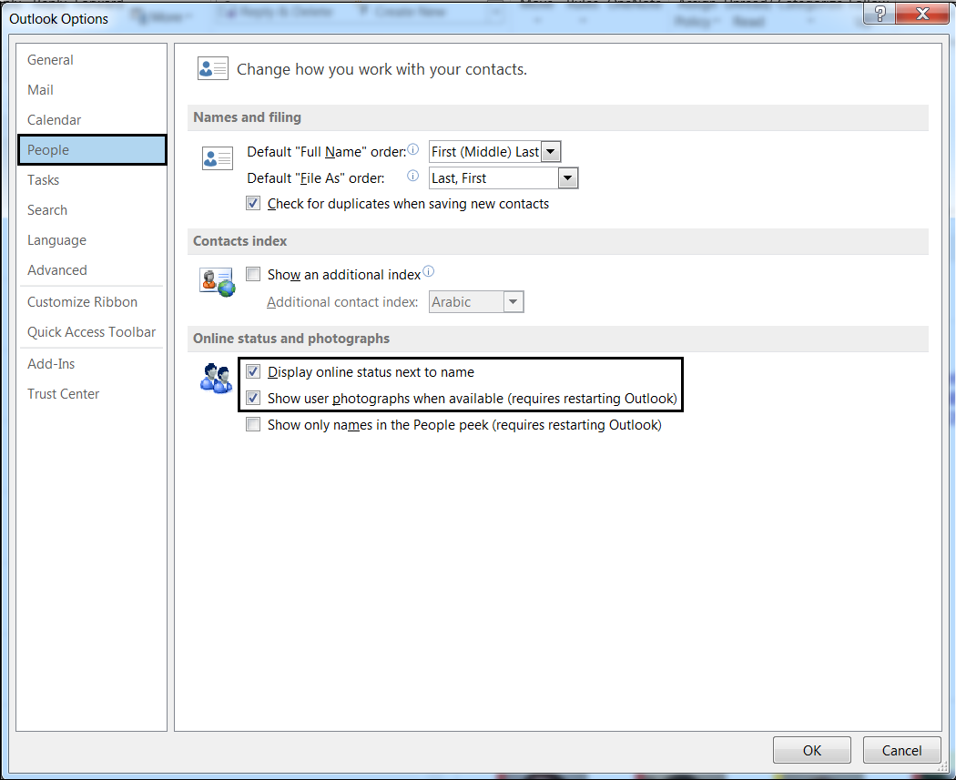Enable Show an additional index

click(253, 274)
